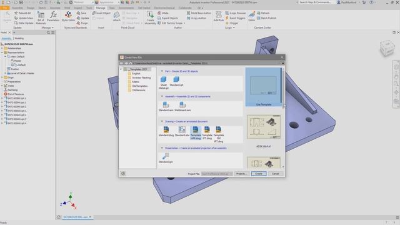Viewport: 400px width, 225px height.
Task: Switch to the Assemble ribbon tab
Action: click(17, 8)
